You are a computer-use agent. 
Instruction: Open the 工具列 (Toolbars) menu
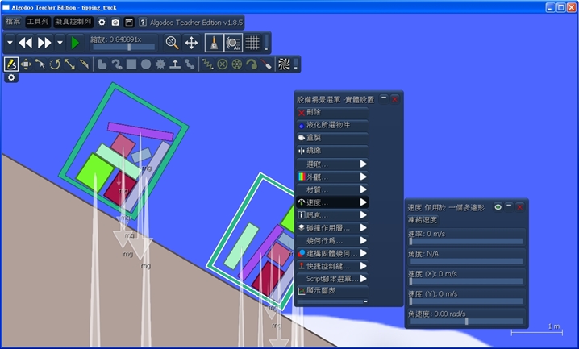[37, 22]
